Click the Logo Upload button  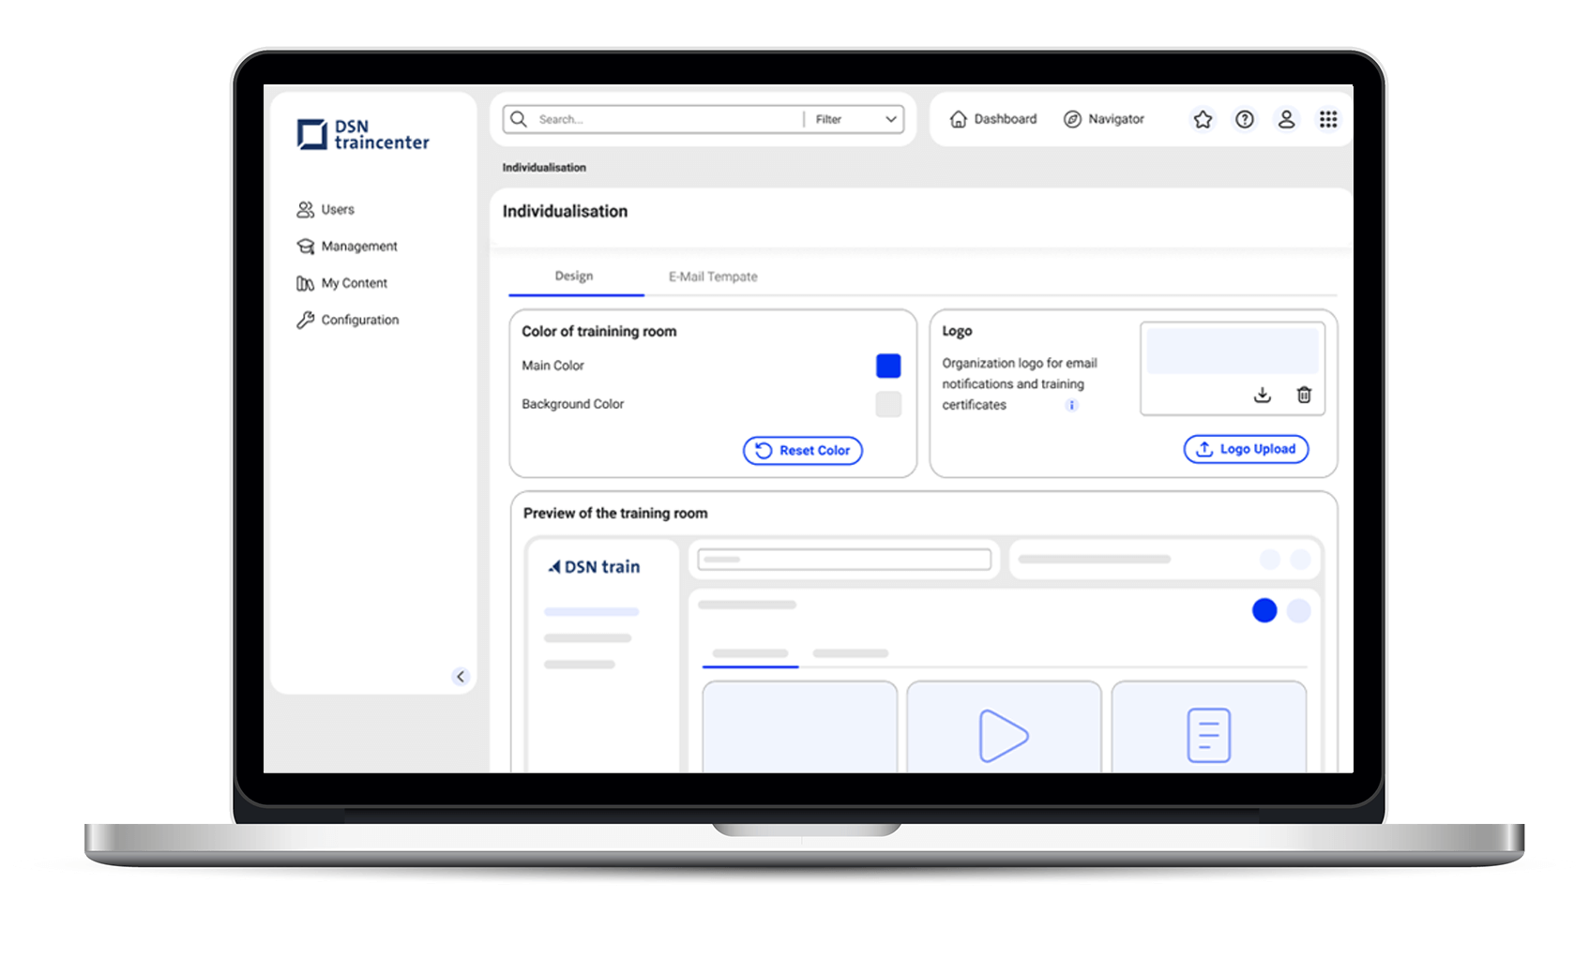1246,449
